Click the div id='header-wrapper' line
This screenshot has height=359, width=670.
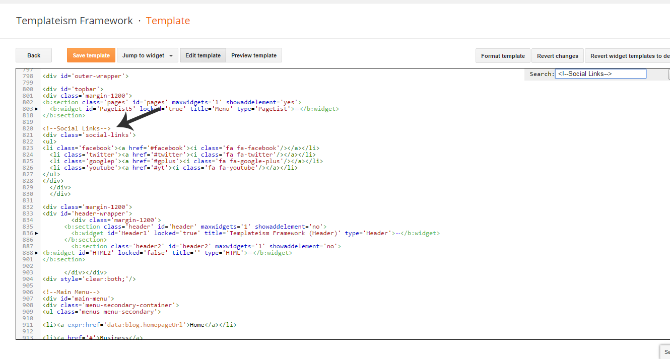pyautogui.click(x=88, y=213)
